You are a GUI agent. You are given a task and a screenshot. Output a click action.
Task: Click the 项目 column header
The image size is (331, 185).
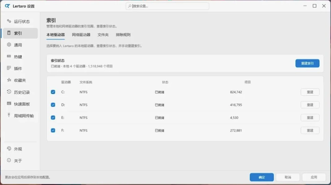[x=248, y=82]
